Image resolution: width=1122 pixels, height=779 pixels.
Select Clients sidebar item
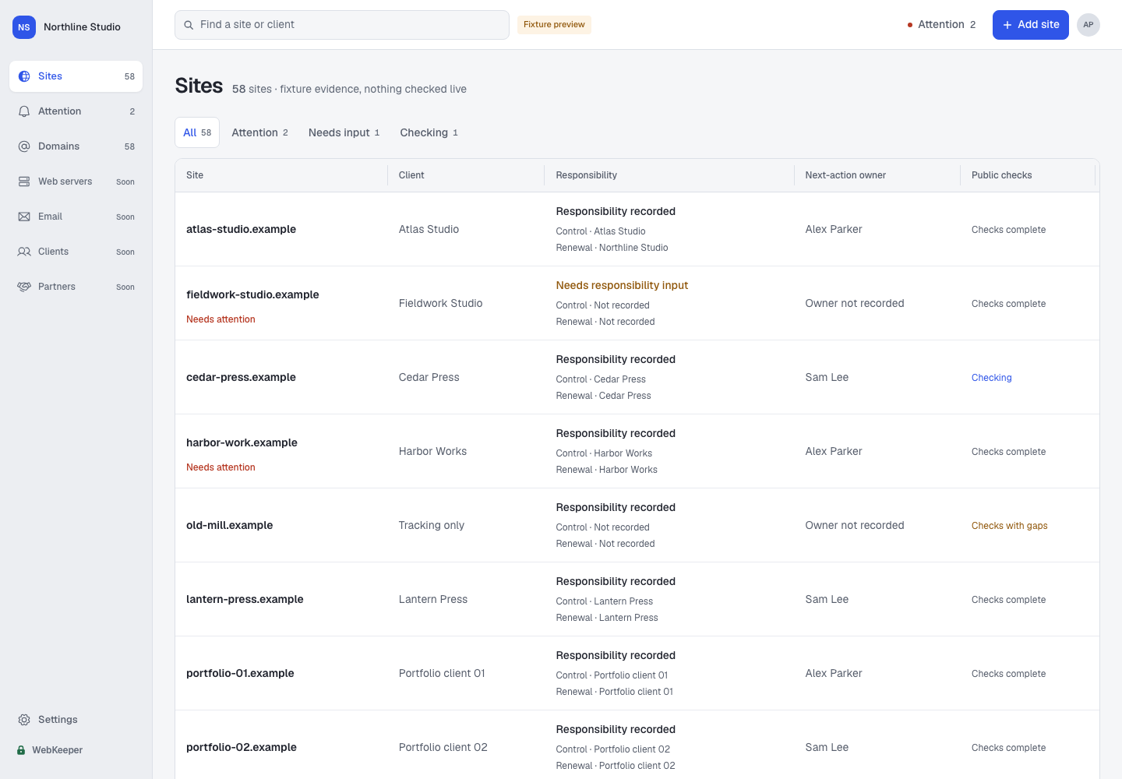pyautogui.click(x=76, y=252)
